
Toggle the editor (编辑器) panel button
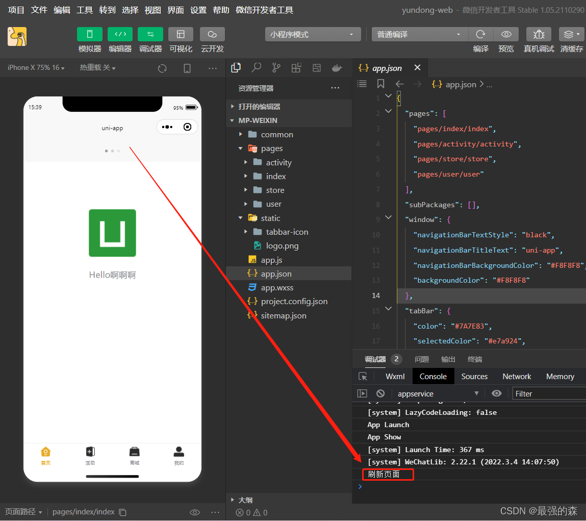click(x=120, y=34)
